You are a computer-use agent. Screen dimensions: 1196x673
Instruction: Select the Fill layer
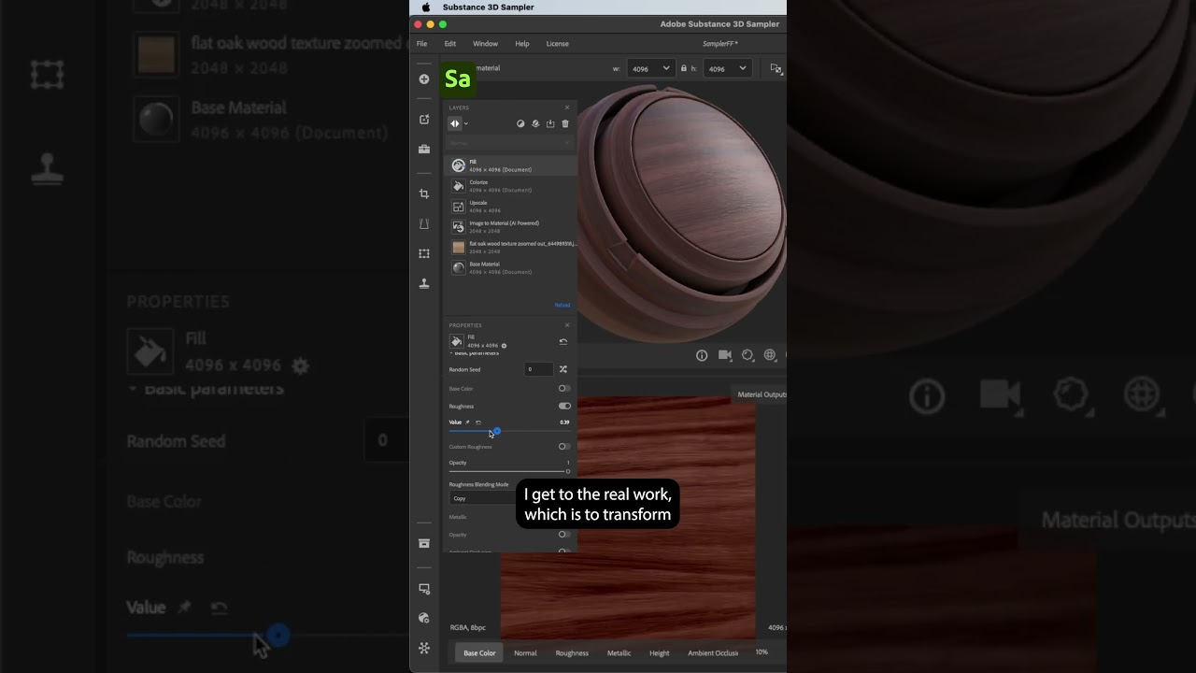(x=510, y=165)
